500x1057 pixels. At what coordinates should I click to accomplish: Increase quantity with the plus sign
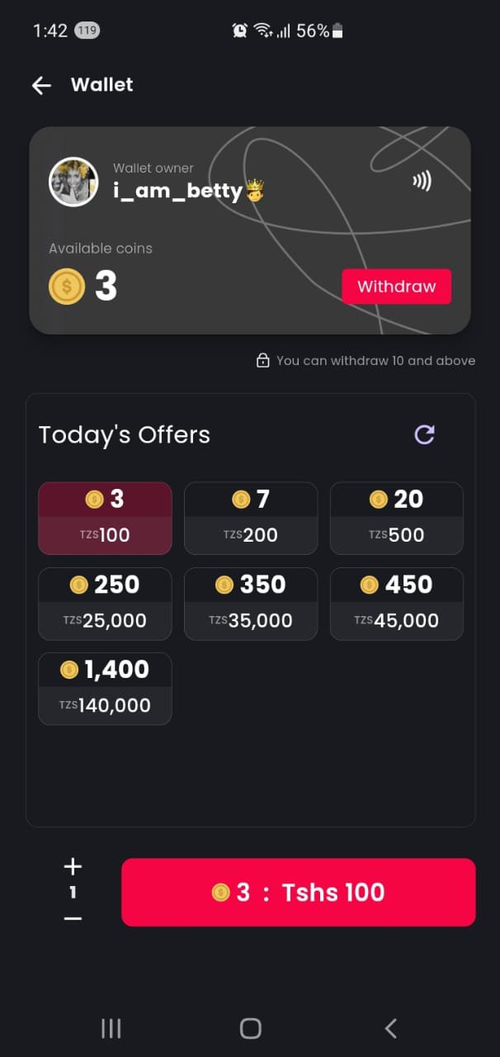(x=73, y=866)
